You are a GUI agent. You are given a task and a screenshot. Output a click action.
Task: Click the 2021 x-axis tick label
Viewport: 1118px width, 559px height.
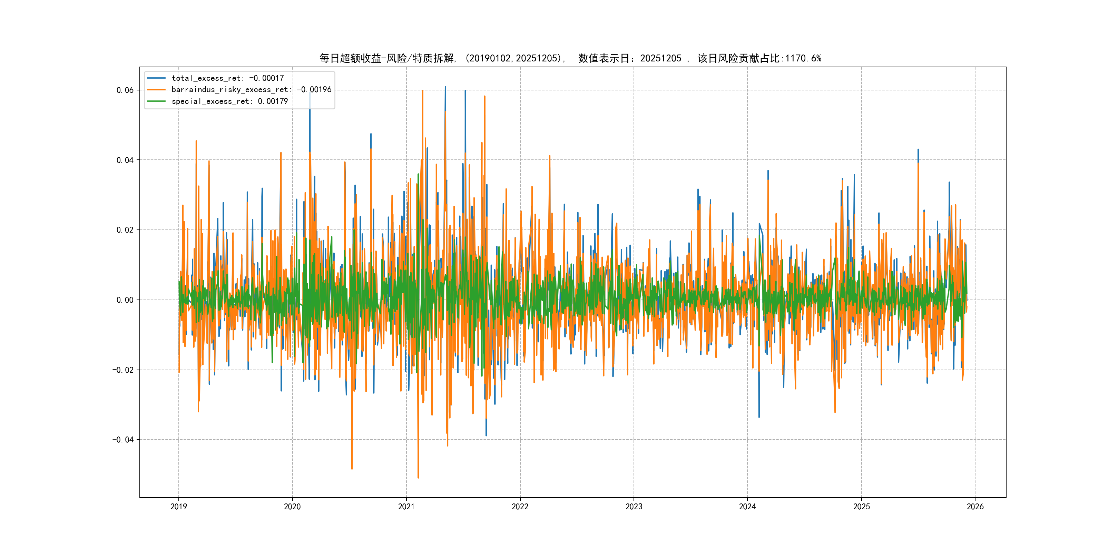tap(406, 507)
